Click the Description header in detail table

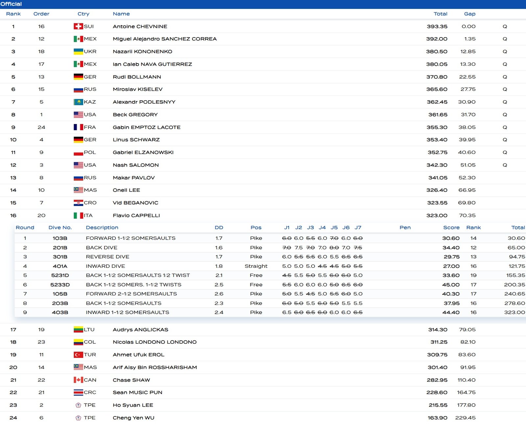[x=102, y=228]
